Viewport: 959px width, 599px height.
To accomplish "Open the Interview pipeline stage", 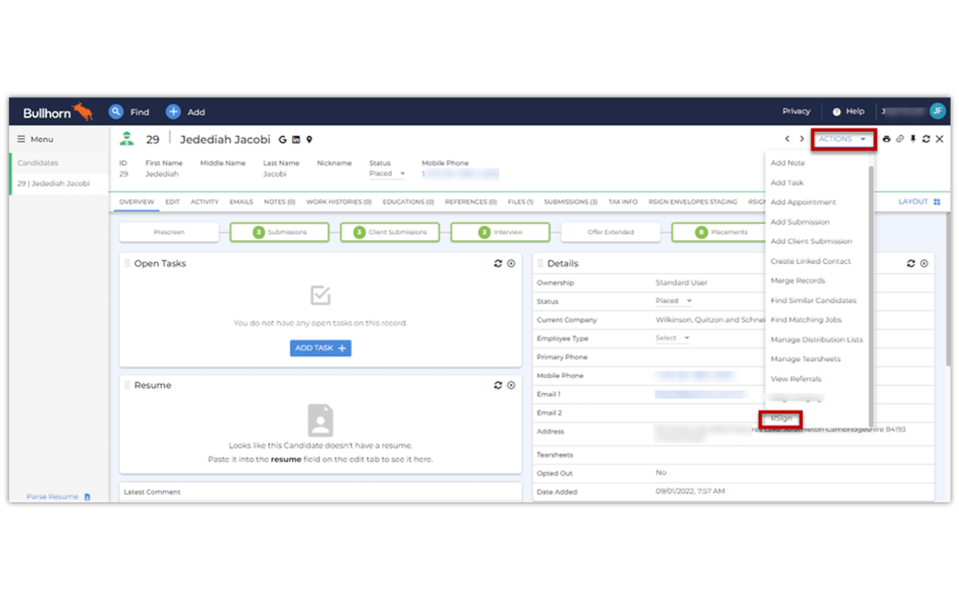I will pos(501,232).
